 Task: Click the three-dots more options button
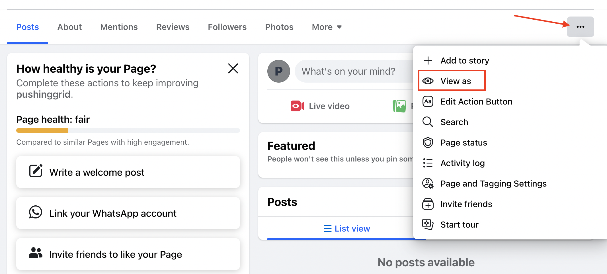point(580,27)
